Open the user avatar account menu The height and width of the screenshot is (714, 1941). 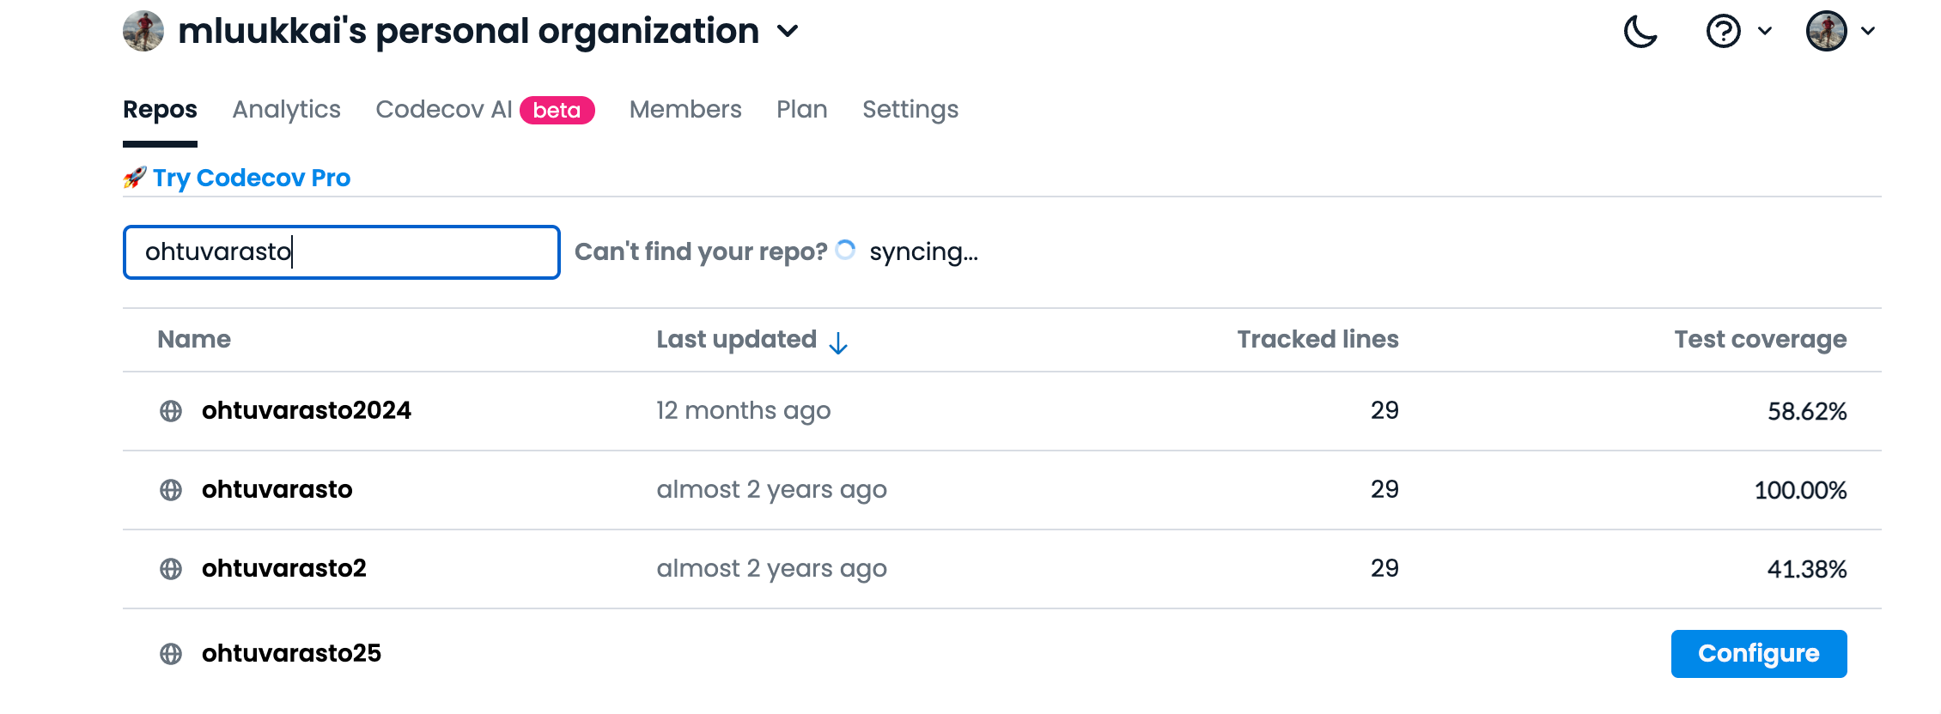(1826, 32)
